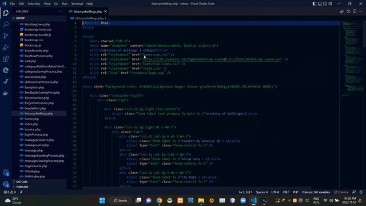Close the historyofsellings.php tab
366x206 pixels.
105,11
